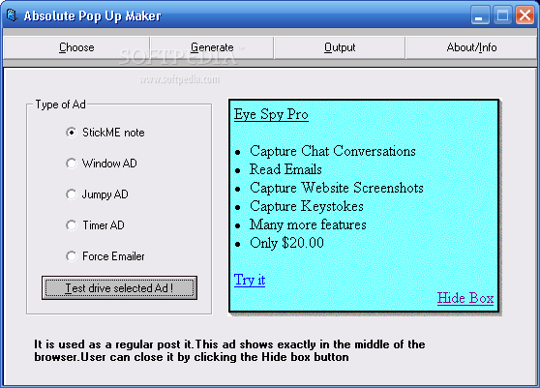Click Test drive selected Ad button

pyautogui.click(x=119, y=287)
